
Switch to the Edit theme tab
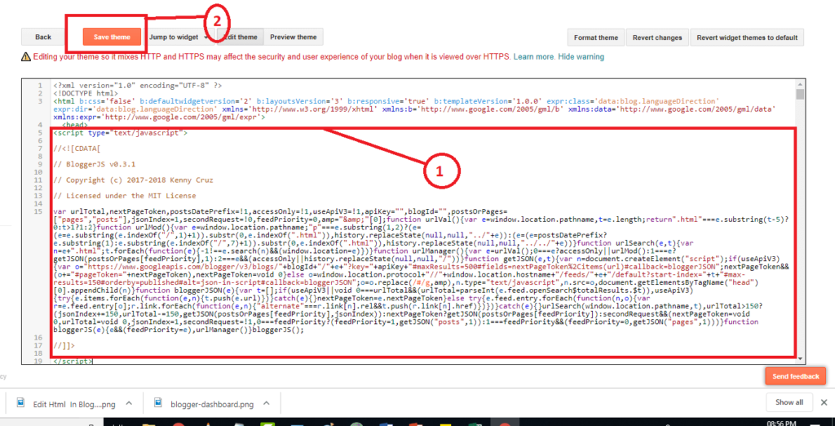[x=241, y=37]
